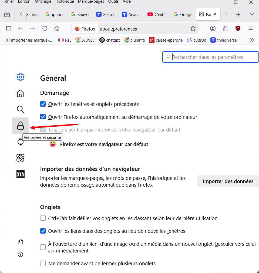Uncheck Ouvrir les fenêtres et onglets précédents

(x=43, y=104)
